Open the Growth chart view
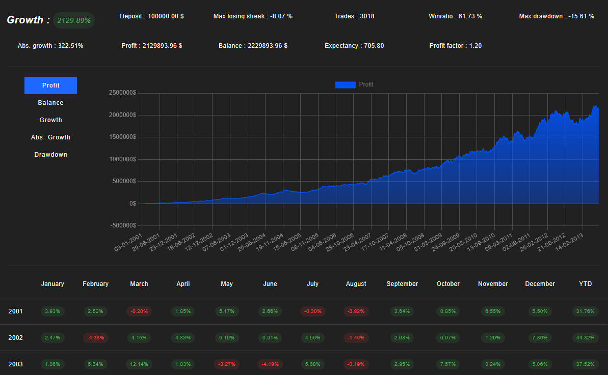Viewport: 608px width, 375px height. click(50, 120)
